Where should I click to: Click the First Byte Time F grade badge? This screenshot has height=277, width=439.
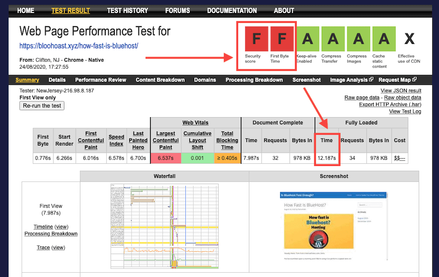(x=282, y=39)
